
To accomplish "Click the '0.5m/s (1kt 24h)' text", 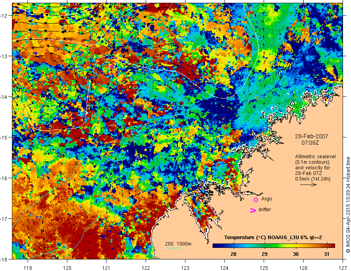I will pyautogui.click(x=313, y=179).
